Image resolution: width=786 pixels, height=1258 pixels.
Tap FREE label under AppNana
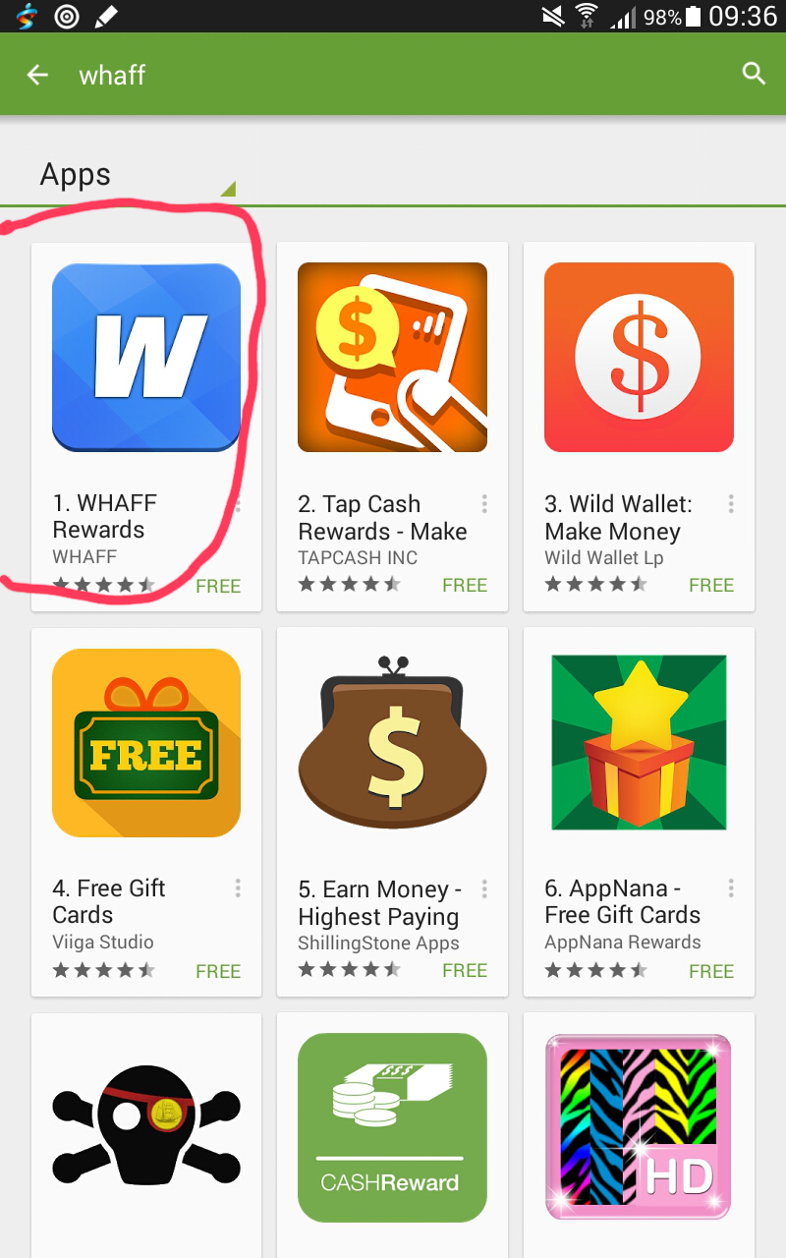[711, 971]
